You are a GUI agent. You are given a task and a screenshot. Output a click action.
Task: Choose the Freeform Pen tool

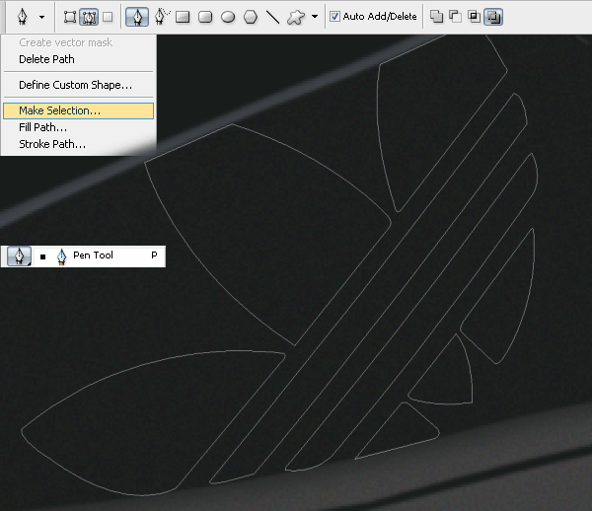coord(162,17)
